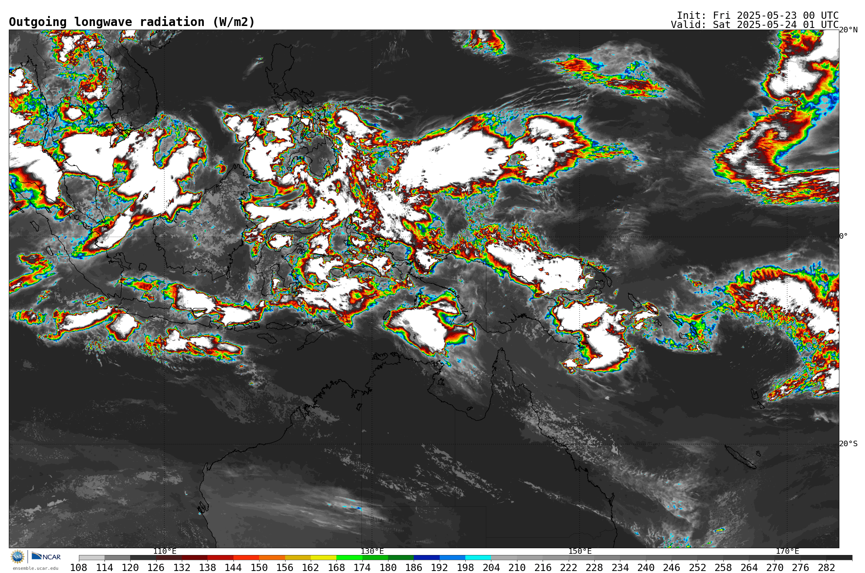865x573 pixels.
Task: Click the 114 colorbar value
Action: 105,567
